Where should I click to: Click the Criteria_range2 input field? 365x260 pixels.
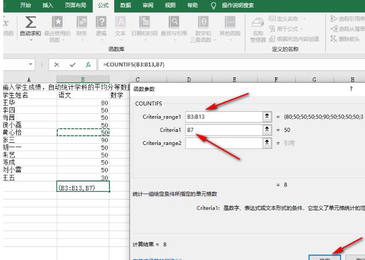223,143
